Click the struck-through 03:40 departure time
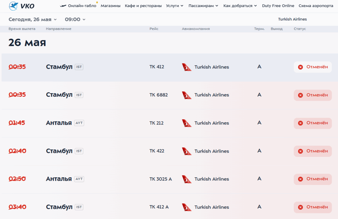Viewport: 338px width, 219px height. tap(17, 207)
